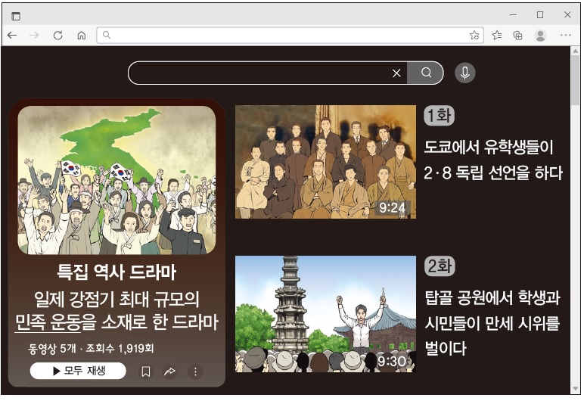Click the voice search microphone icon
Image resolution: width=584 pixels, height=401 pixels.
(x=464, y=73)
